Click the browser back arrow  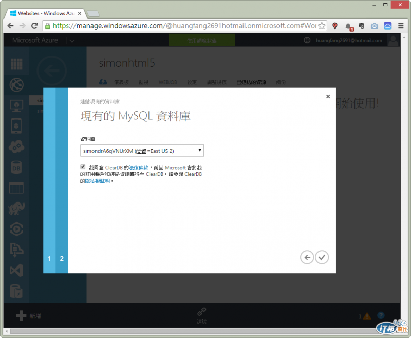point(10,26)
